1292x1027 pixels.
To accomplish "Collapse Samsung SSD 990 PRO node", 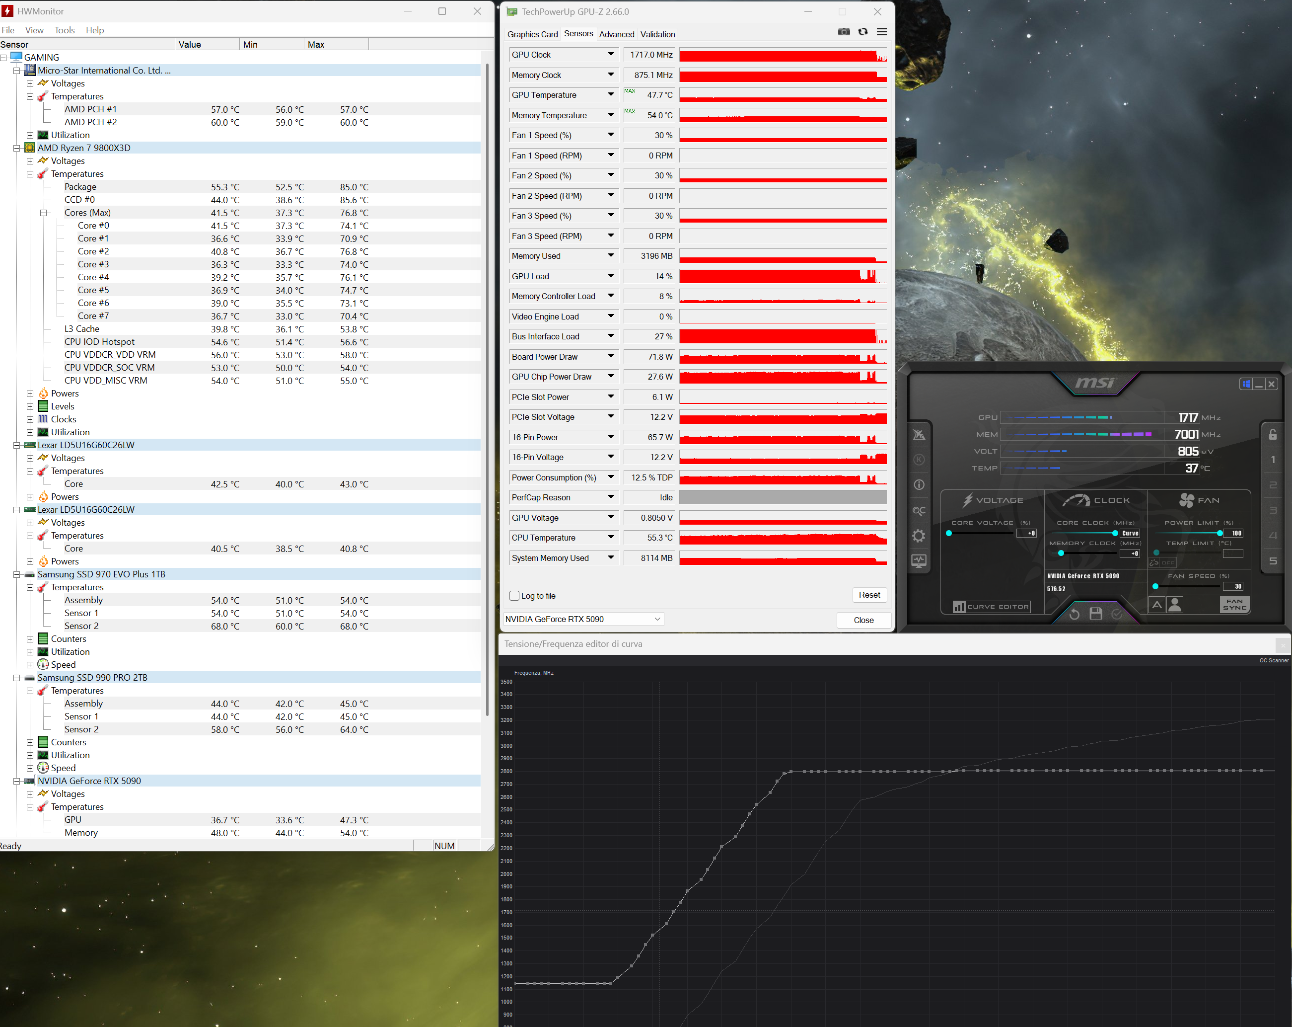I will coord(17,678).
